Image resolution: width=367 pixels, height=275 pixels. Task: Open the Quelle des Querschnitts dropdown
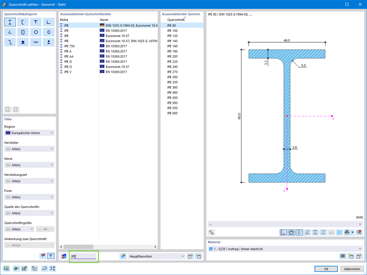(29, 213)
